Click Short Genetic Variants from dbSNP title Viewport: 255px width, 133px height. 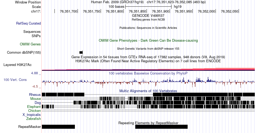click(148, 49)
